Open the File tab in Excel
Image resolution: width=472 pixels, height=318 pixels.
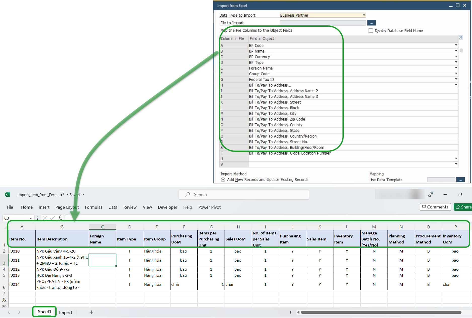[10, 207]
